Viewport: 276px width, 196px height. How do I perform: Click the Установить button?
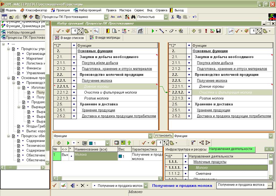[163, 136]
